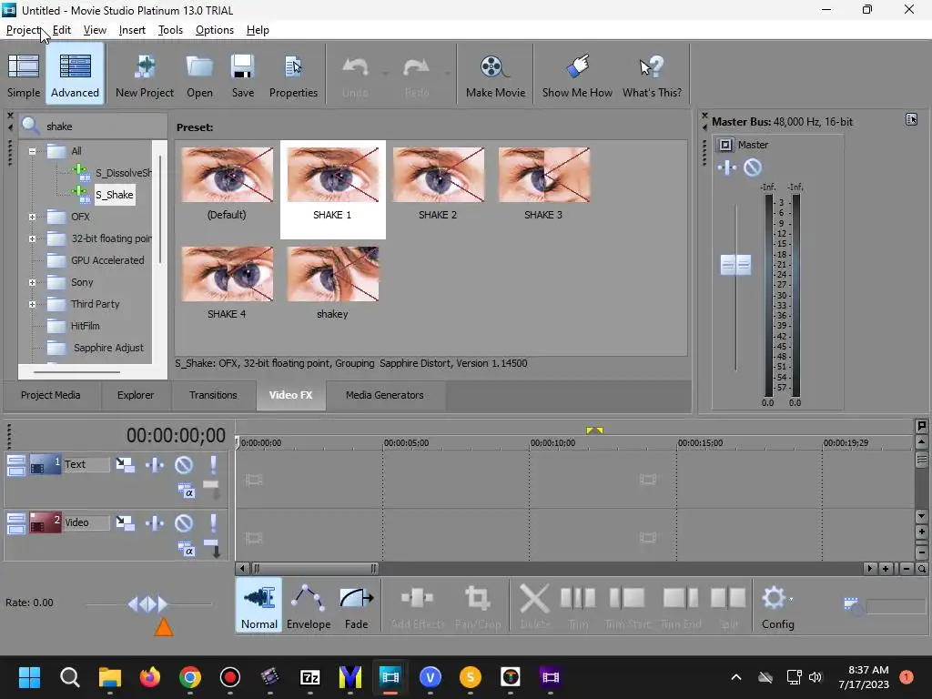Open the Windows Start menu
Screen dimensions: 932x699
coord(29,677)
